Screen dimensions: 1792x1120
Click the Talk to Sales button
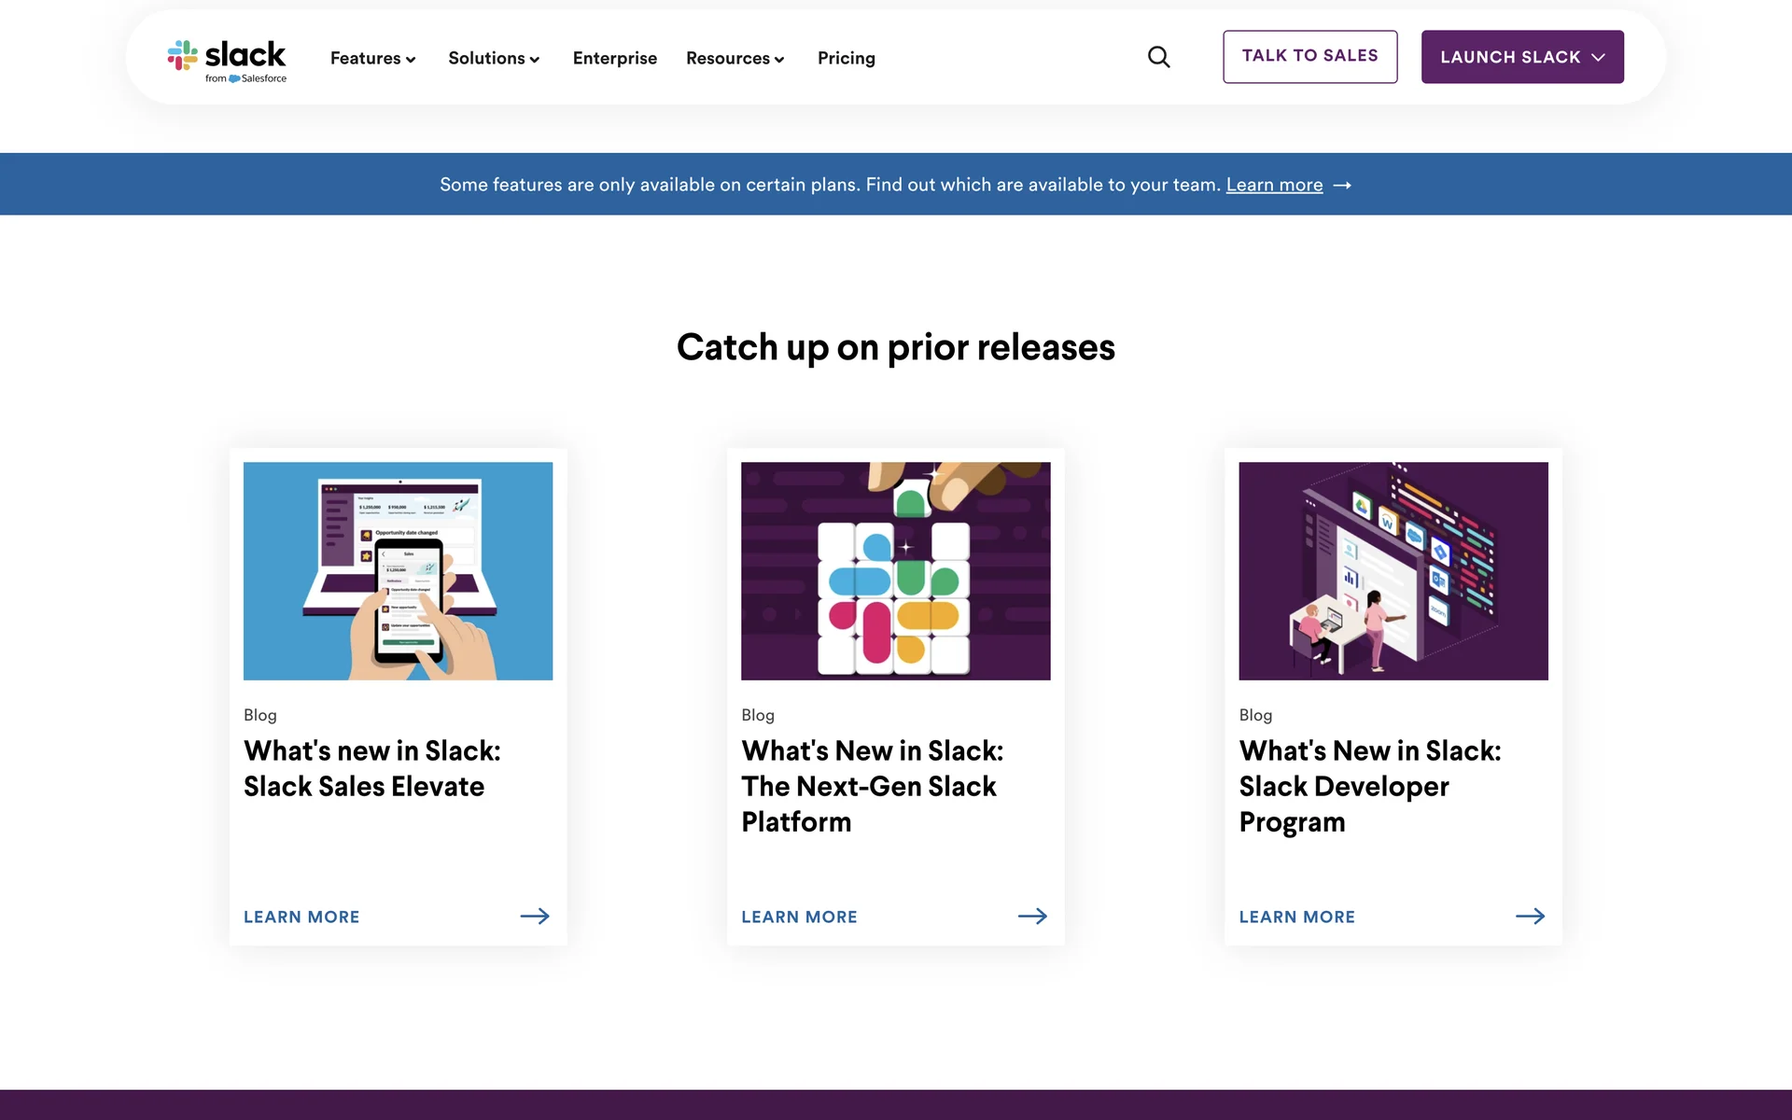coord(1309,56)
